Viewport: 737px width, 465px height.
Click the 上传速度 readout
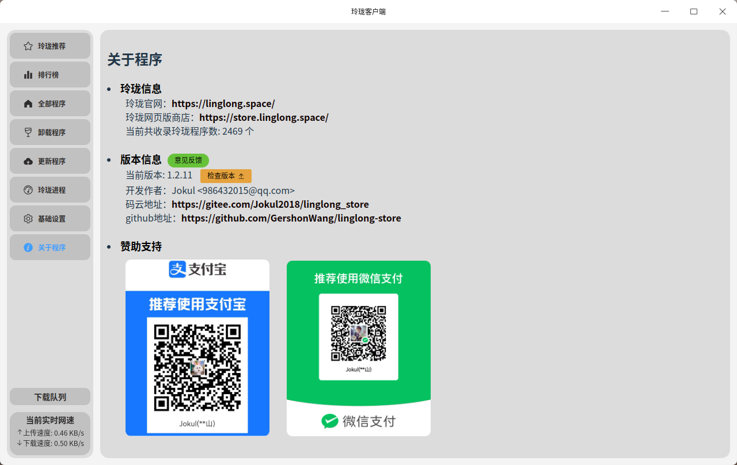pos(50,433)
